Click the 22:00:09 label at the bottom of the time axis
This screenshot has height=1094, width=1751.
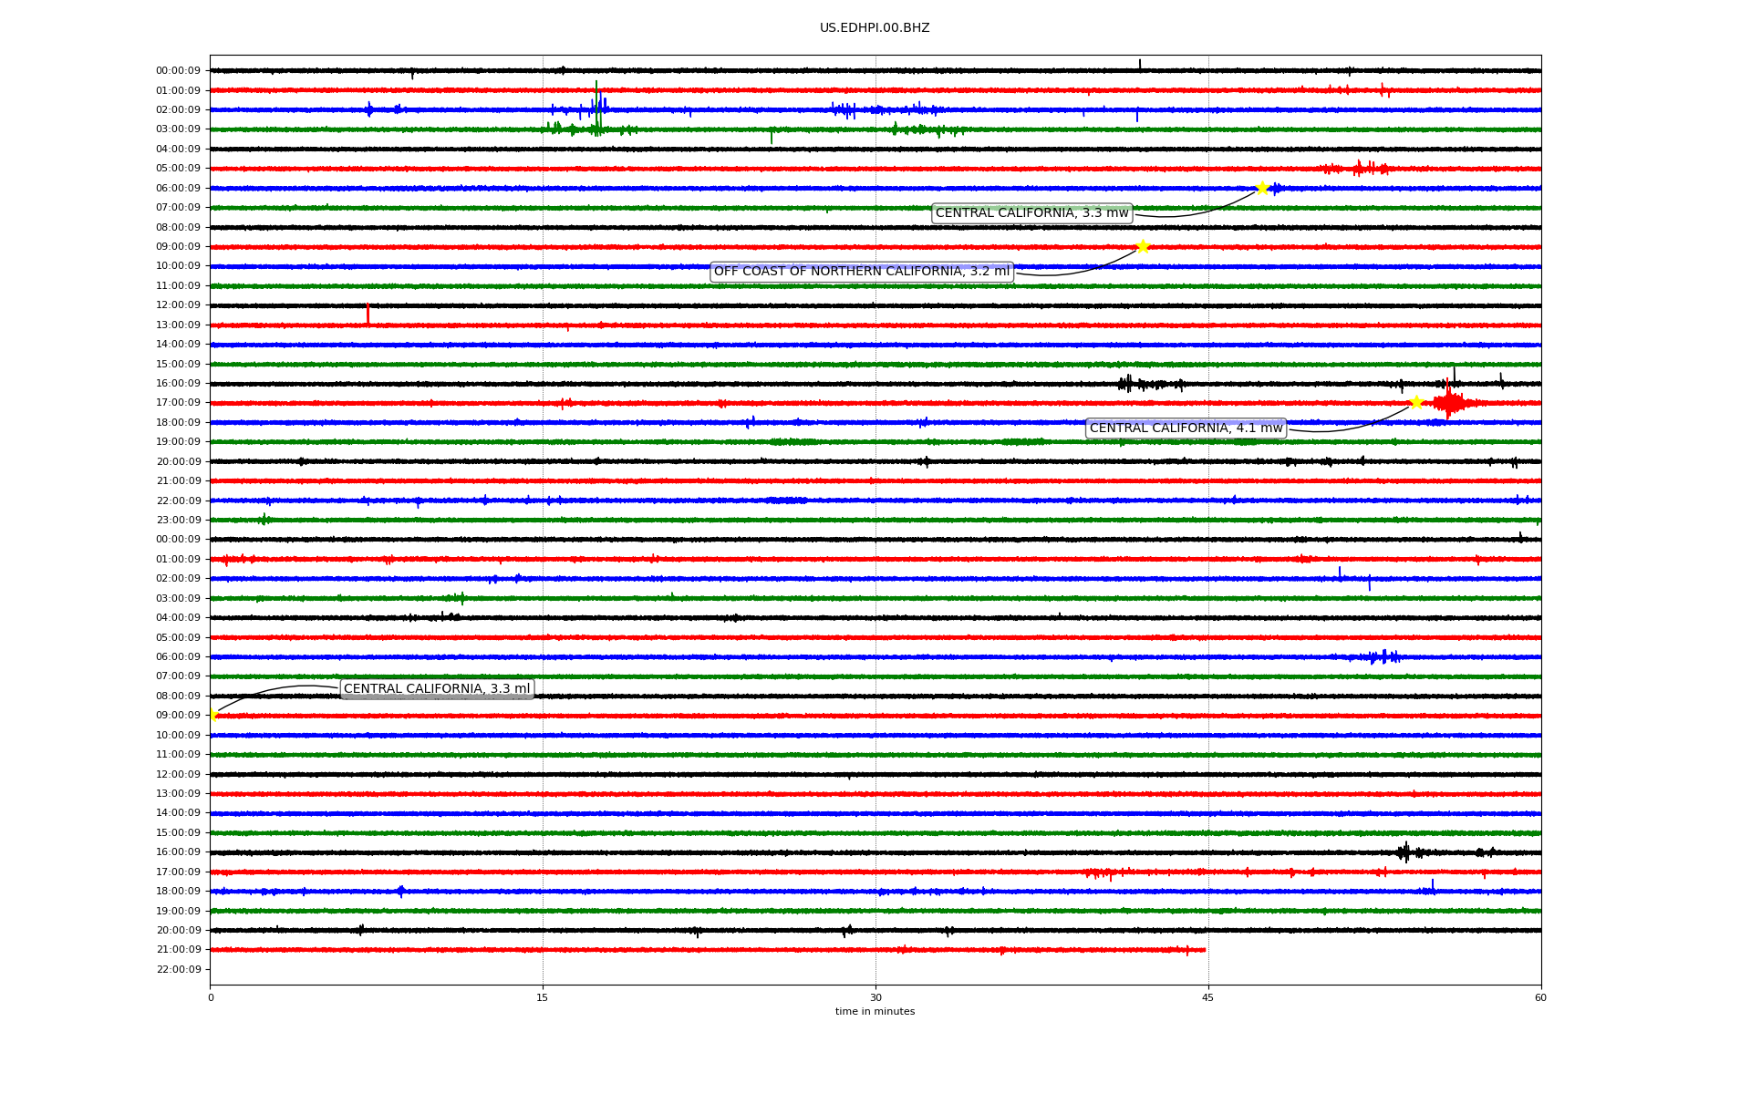[178, 969]
